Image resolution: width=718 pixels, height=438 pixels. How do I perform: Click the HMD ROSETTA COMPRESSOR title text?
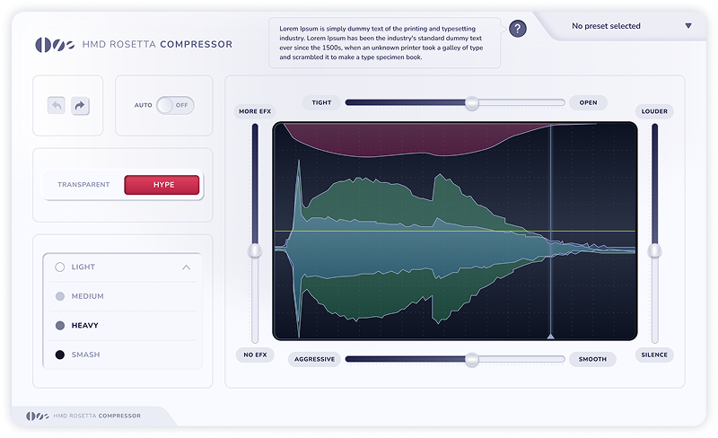coord(158,45)
